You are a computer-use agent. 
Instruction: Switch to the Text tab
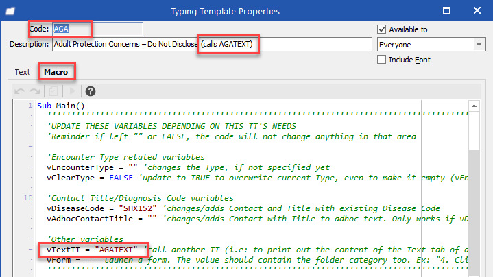[x=23, y=72]
